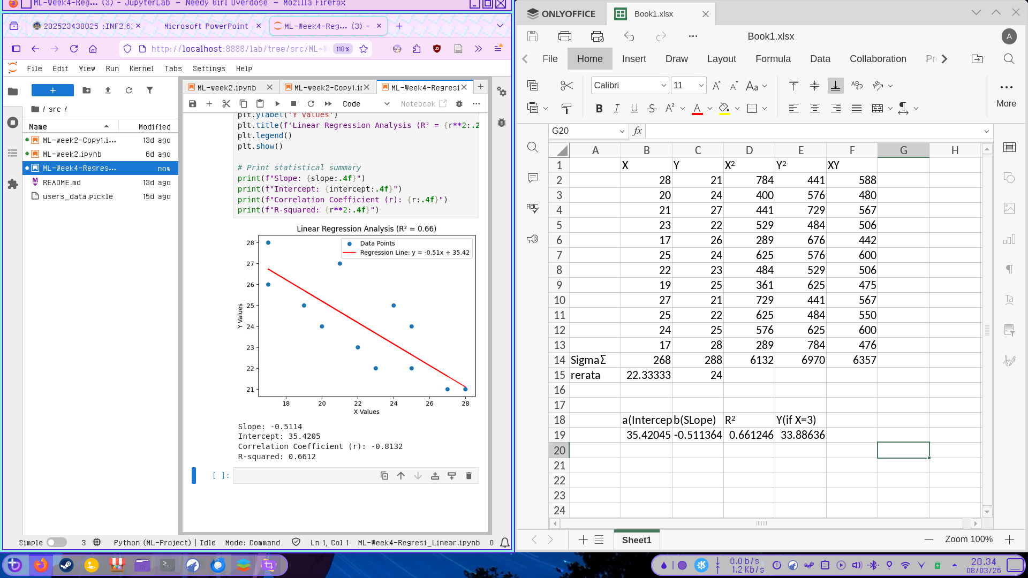The height and width of the screenshot is (578, 1028).
Task: Open the Kernel menu in JupyterLab
Action: click(141, 69)
